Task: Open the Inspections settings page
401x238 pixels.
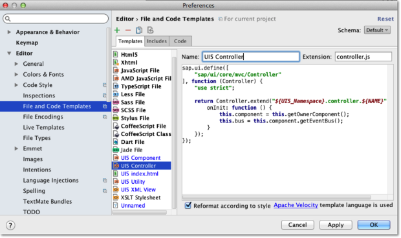Action: pos(39,95)
